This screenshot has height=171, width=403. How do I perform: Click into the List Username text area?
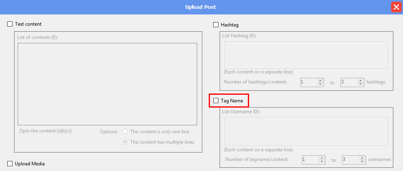point(306,131)
